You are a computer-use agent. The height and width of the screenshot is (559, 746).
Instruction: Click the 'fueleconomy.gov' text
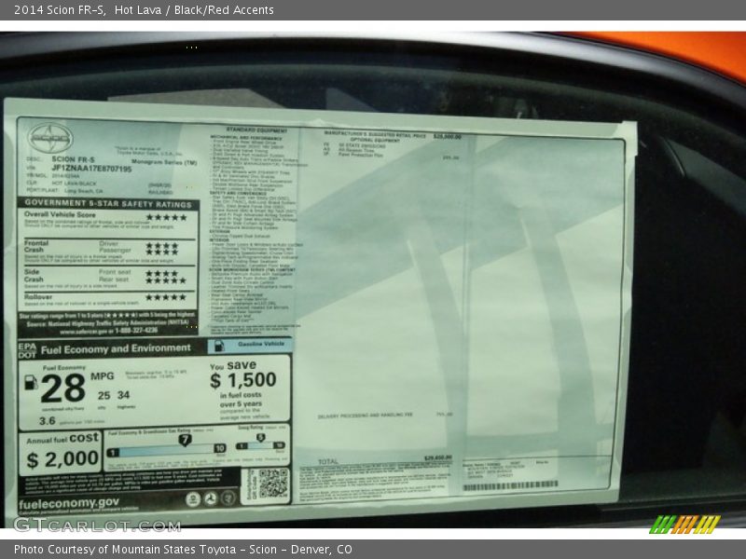(69, 503)
